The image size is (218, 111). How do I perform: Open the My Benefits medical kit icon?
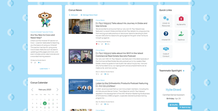pos(181,18)
